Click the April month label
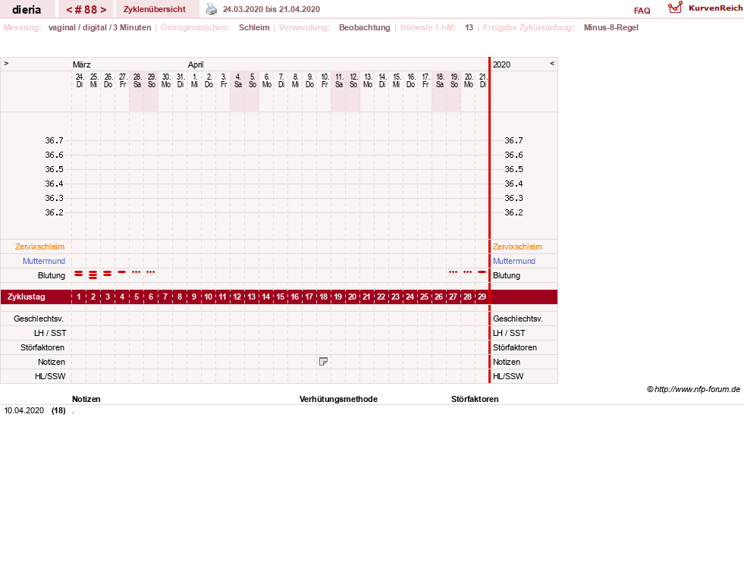The width and height of the screenshot is (744, 565). (196, 64)
